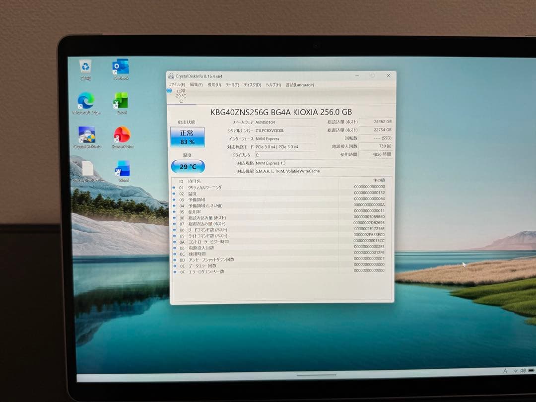Screen dimensions: 536x402
Task: Click status dot for 01 クリティカルワーニング row
Action: (174, 188)
